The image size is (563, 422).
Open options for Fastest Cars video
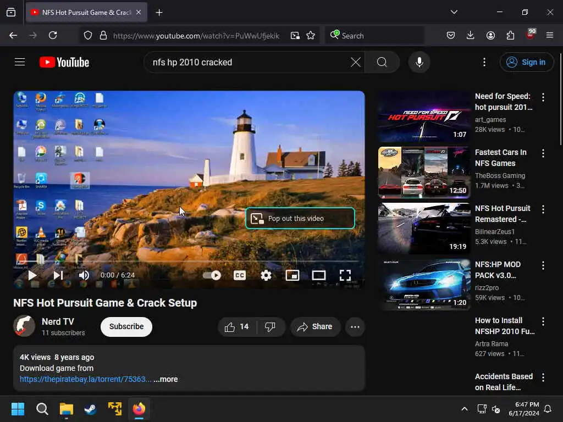(x=543, y=153)
